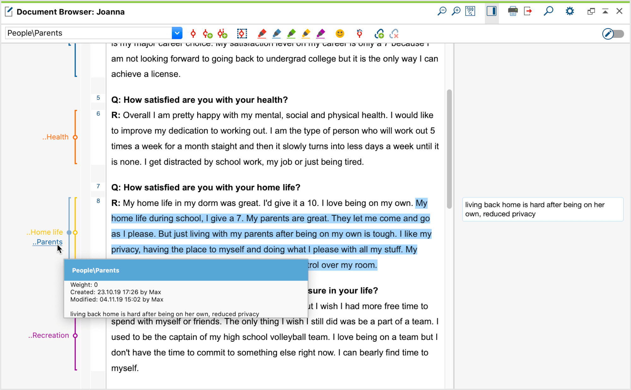Viewport: 631px width, 390px height.
Task: Select the yellow highlighter
Action: pyautogui.click(x=306, y=33)
